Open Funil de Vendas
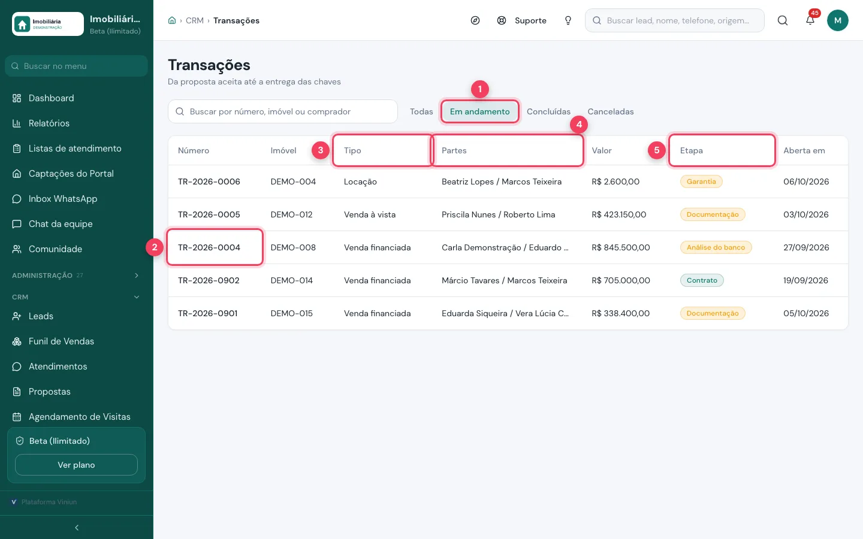The height and width of the screenshot is (539, 863). [x=76, y=341]
